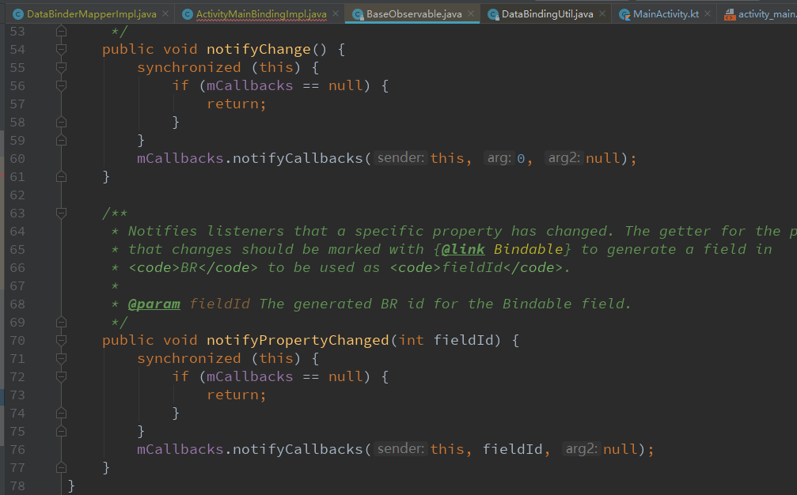Viewport: 797px width, 495px height.
Task: Select the BaseObservable.java tab
Action: [414, 14]
